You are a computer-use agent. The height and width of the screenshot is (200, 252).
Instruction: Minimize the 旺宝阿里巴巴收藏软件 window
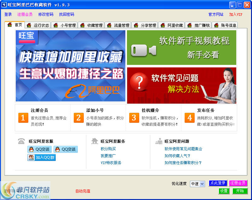[x=232, y=5]
